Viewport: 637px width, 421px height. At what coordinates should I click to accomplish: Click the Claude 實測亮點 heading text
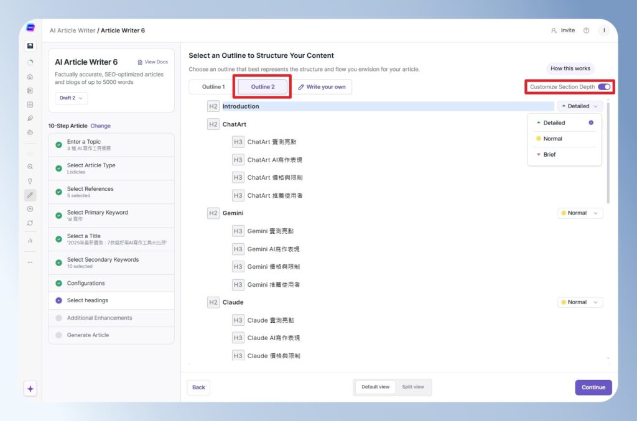271,320
